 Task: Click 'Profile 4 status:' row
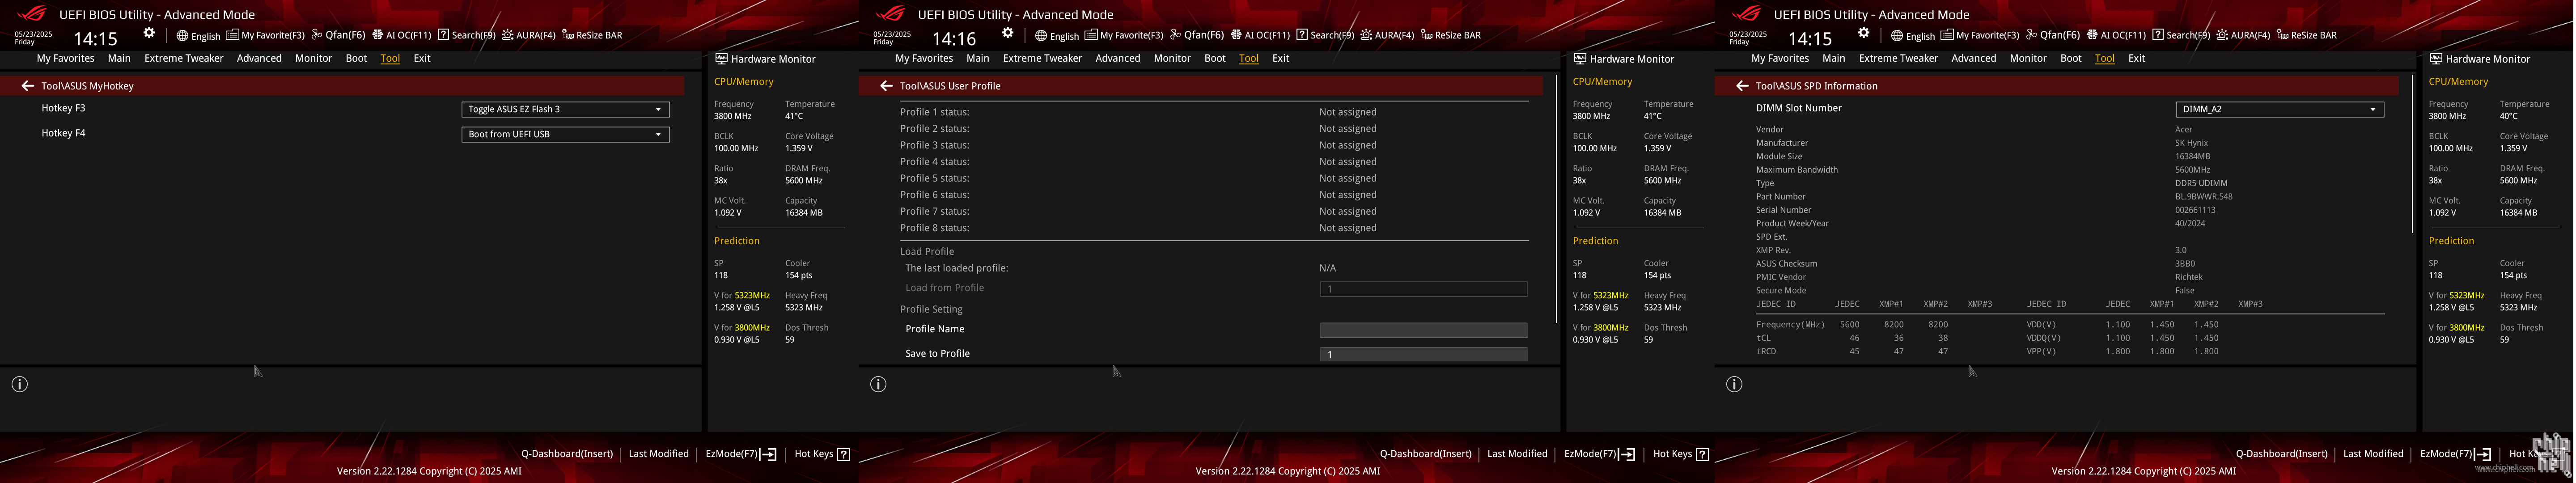tap(1214, 162)
